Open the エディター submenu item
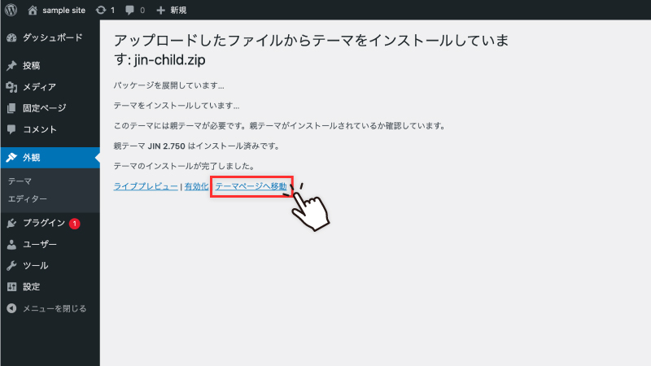Image resolution: width=651 pixels, height=366 pixels. tap(28, 199)
